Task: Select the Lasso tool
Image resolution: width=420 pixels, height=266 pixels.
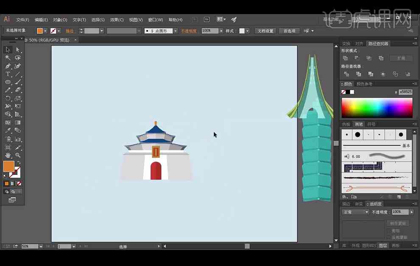Action: click(x=18, y=58)
